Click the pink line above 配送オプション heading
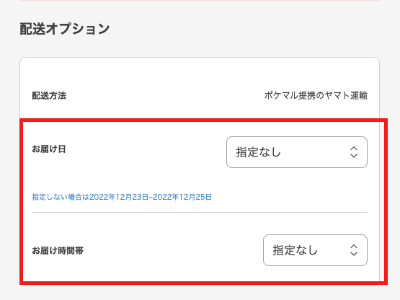 click(x=200, y=0)
